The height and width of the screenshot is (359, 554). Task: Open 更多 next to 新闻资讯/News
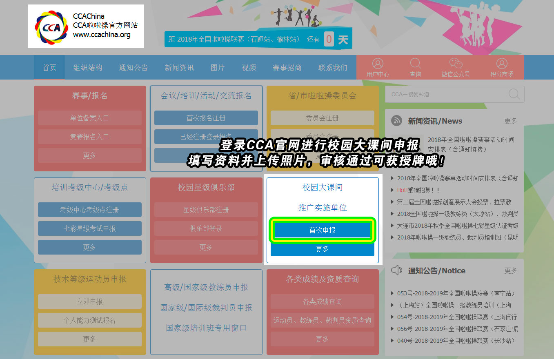coord(510,121)
